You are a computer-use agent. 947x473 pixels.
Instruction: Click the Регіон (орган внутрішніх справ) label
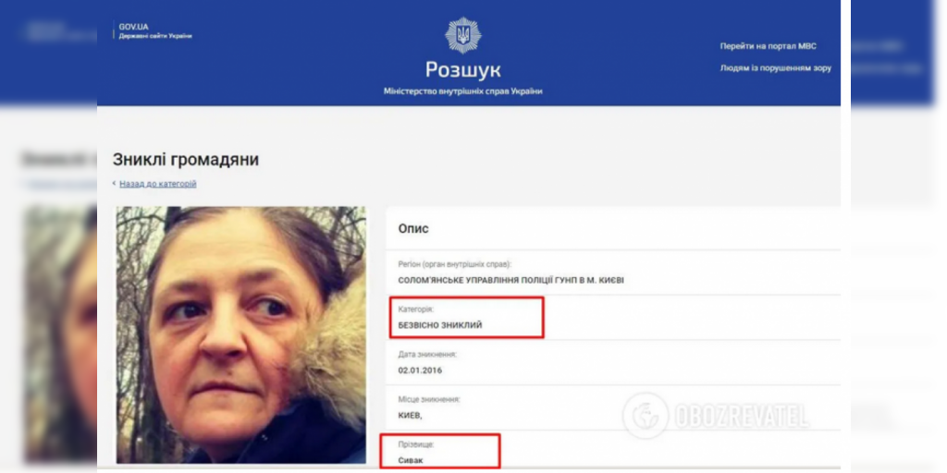(450, 264)
